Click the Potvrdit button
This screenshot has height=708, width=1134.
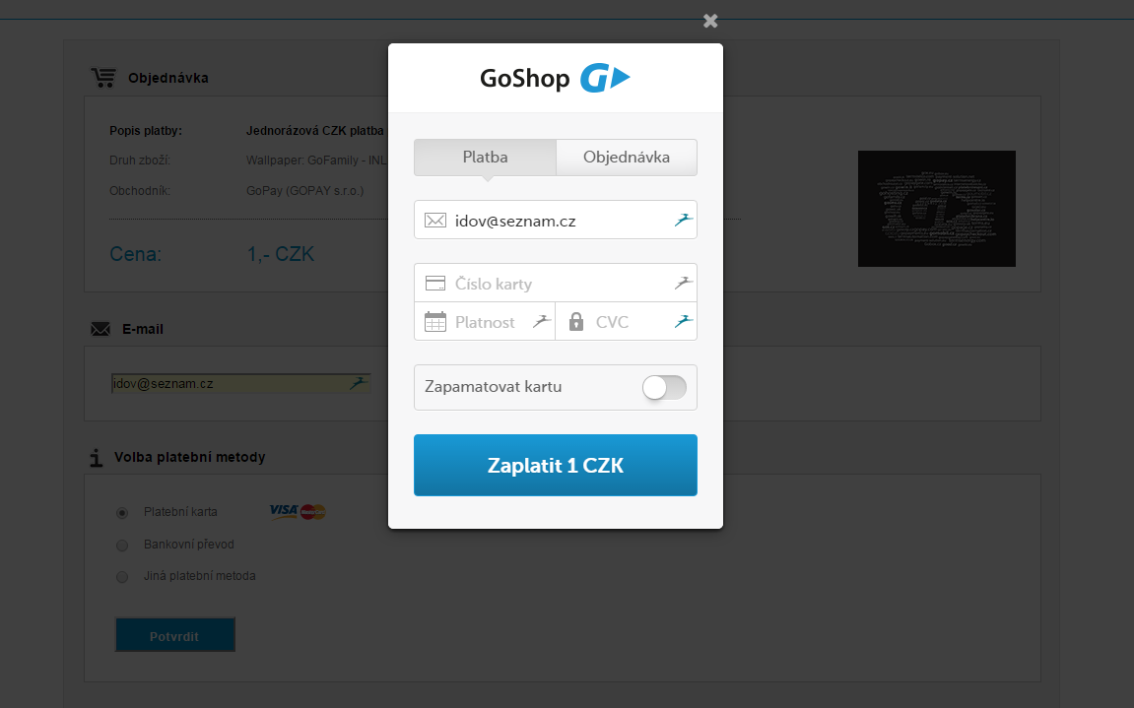point(175,634)
